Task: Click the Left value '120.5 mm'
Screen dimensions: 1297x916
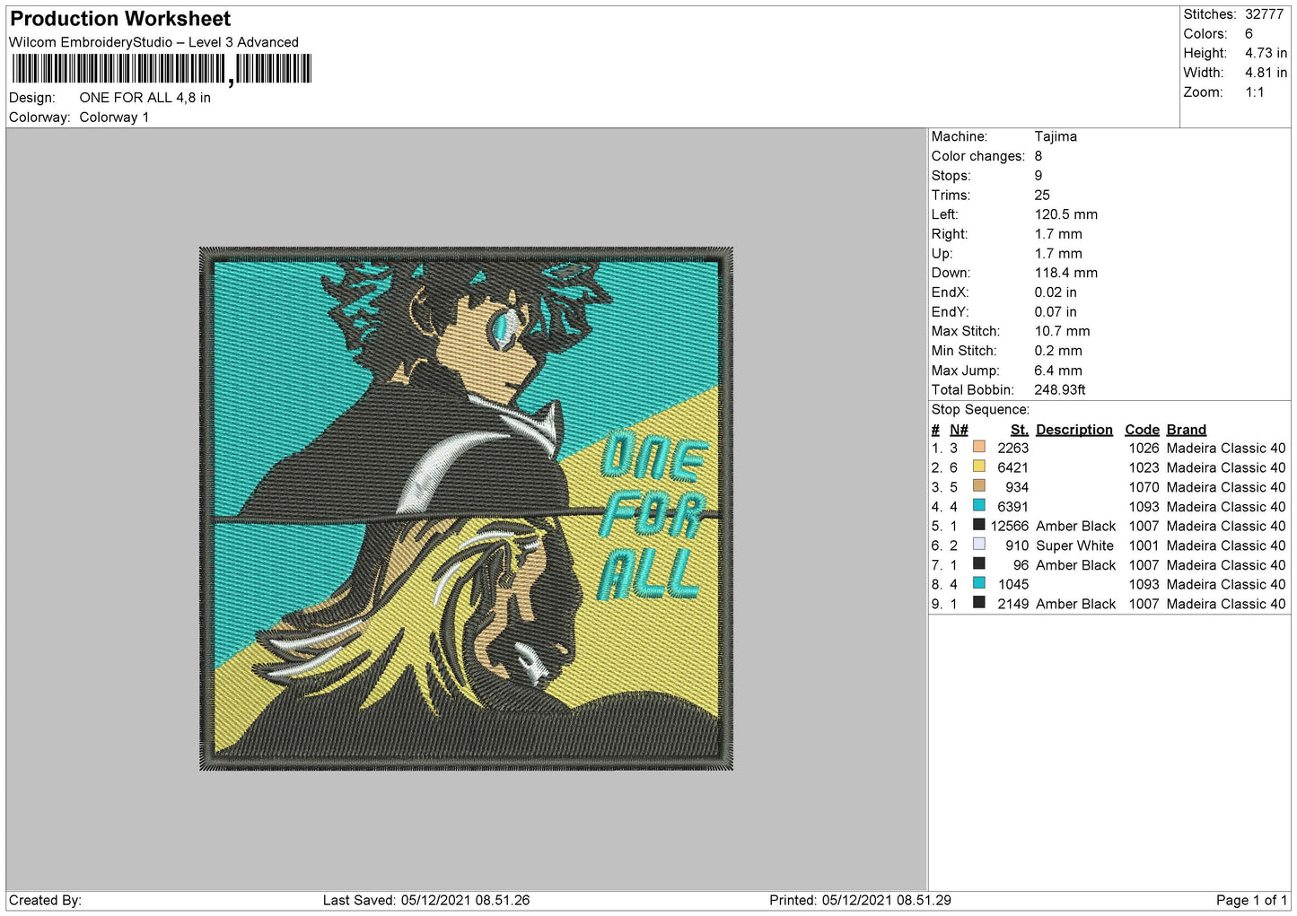Action: pos(1065,214)
